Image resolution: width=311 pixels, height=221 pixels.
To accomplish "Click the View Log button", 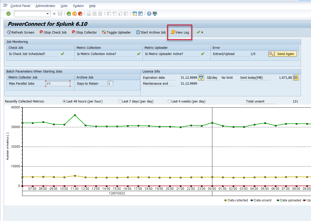I will click(x=180, y=32).
